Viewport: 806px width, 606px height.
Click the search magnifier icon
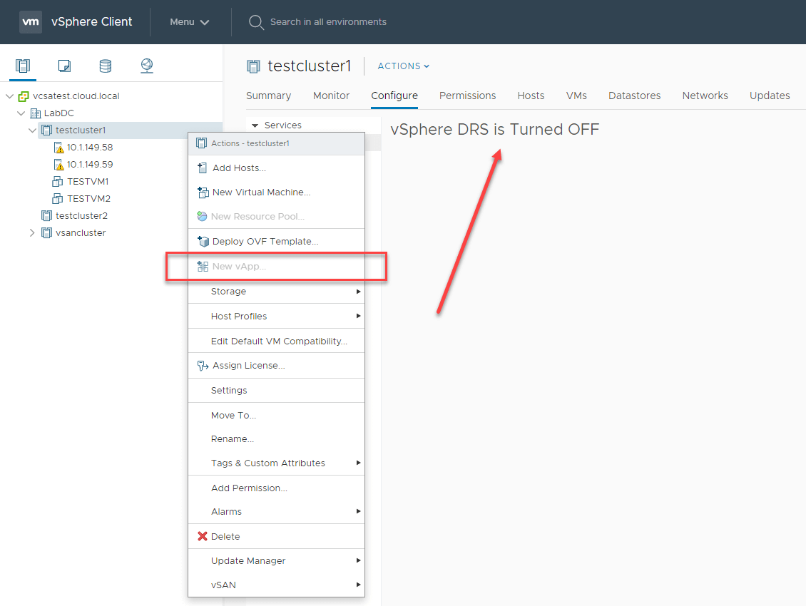click(x=255, y=22)
